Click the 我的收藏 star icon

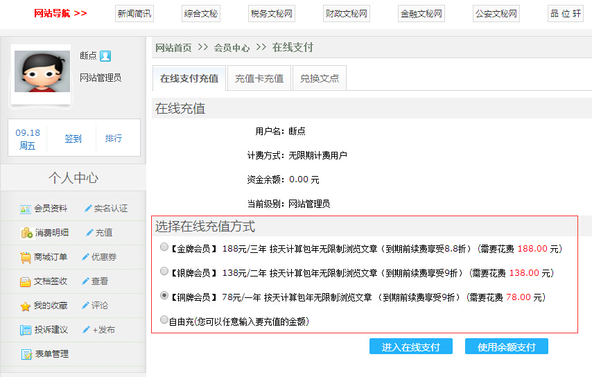[26, 306]
